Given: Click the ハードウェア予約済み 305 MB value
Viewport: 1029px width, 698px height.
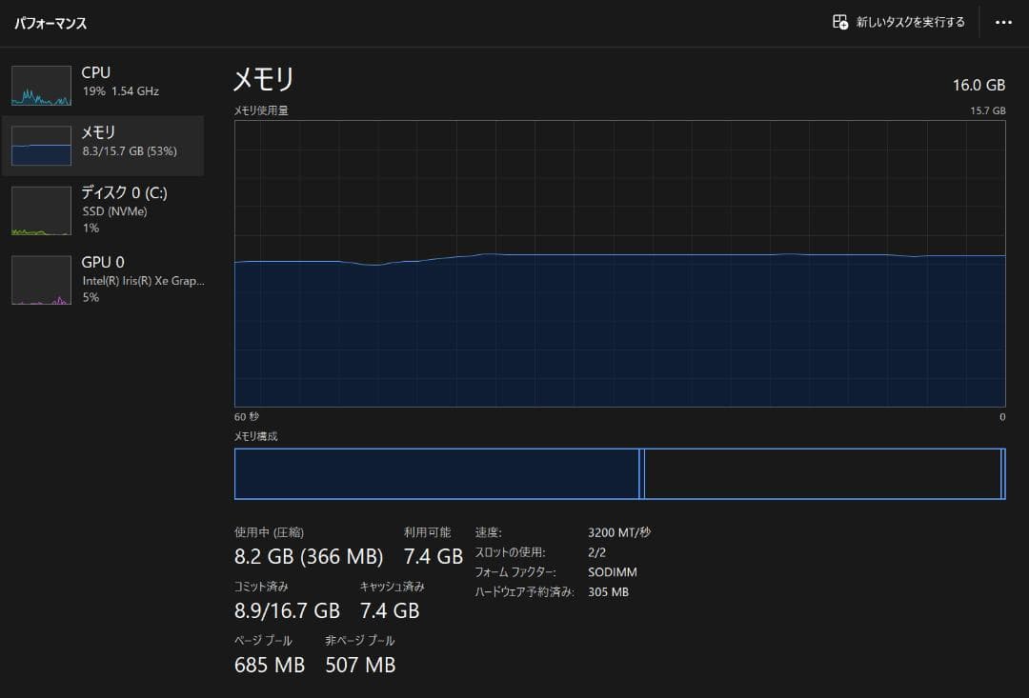Looking at the screenshot, I should tap(609, 592).
